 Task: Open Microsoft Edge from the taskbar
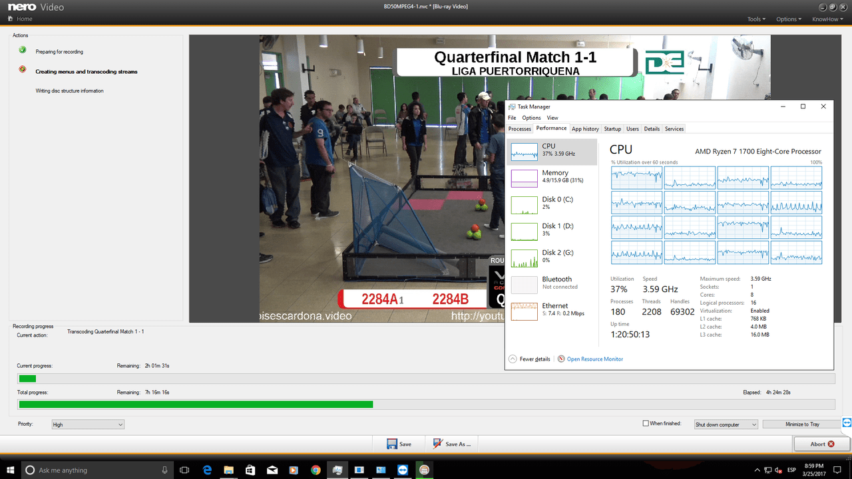click(x=207, y=470)
